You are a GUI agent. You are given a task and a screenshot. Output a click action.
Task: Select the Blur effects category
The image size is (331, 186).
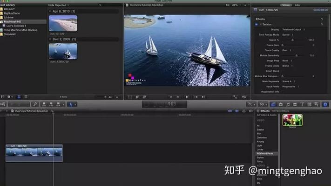(x=259, y=133)
